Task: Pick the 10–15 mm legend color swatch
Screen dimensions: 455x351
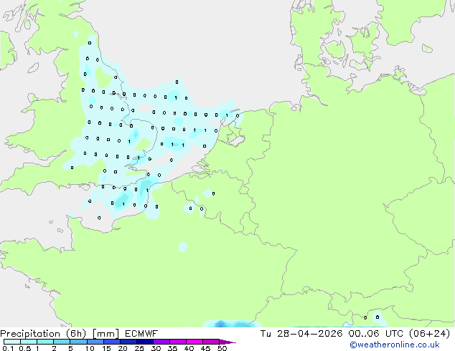Action: tap(95, 342)
